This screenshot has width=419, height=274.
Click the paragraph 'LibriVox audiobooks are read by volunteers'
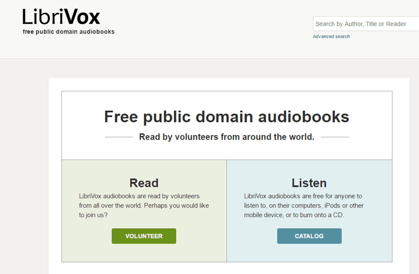144,205
